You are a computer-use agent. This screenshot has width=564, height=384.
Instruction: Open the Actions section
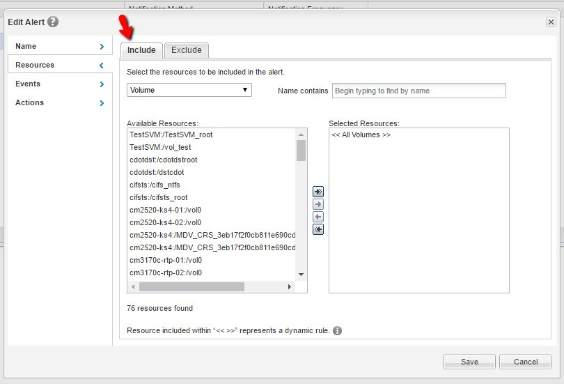click(x=59, y=102)
